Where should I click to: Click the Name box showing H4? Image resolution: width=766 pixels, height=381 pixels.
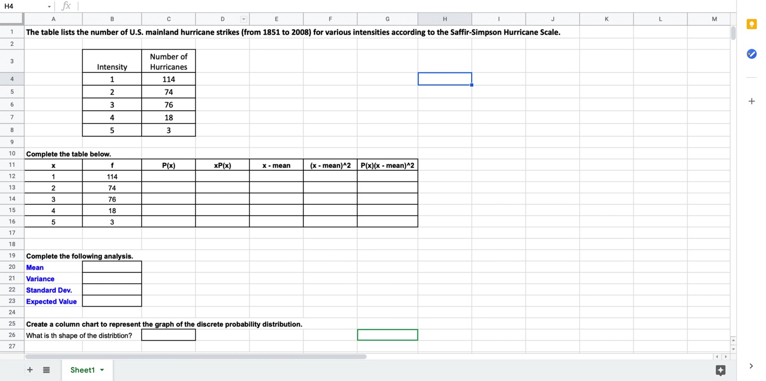(23, 6)
